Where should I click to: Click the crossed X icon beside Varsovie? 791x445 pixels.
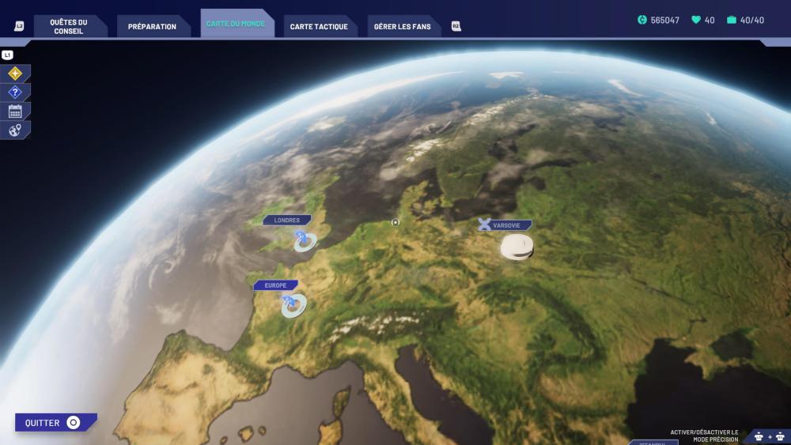[x=484, y=224]
